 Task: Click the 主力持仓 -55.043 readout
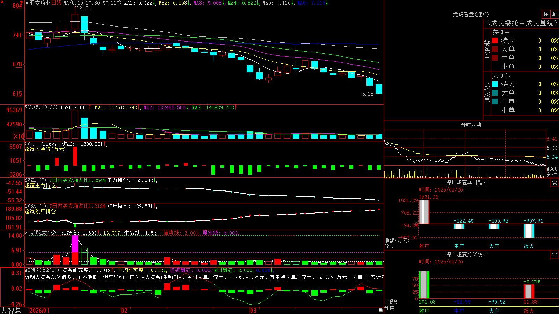[x=132, y=180]
